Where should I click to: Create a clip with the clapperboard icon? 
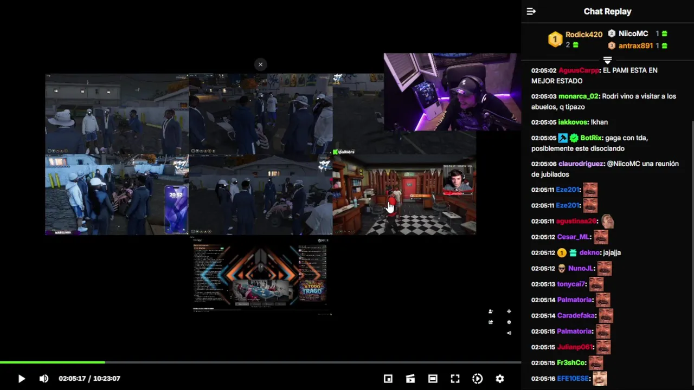tap(410, 379)
